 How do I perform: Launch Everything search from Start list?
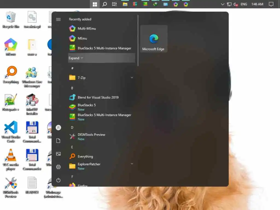click(x=101, y=156)
